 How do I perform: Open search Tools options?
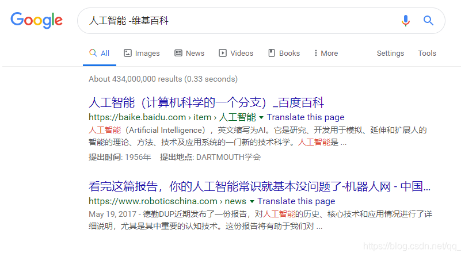(x=427, y=53)
